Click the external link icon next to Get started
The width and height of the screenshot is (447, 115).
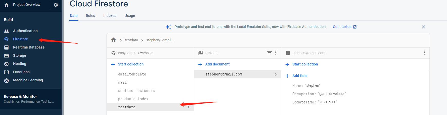(x=355, y=27)
